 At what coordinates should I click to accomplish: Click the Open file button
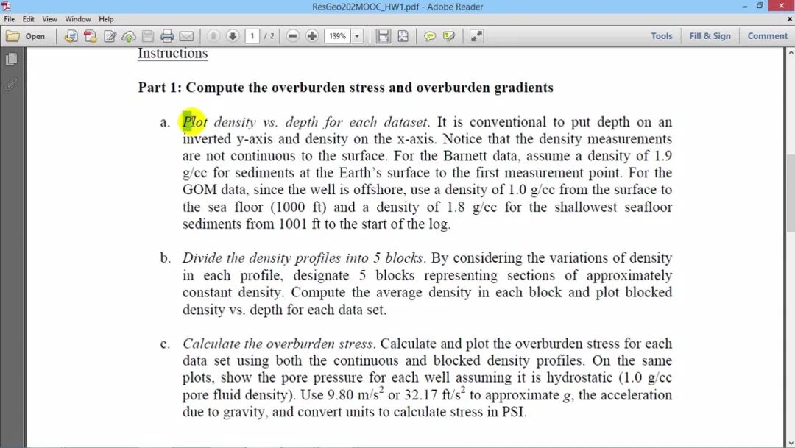pyautogui.click(x=25, y=36)
